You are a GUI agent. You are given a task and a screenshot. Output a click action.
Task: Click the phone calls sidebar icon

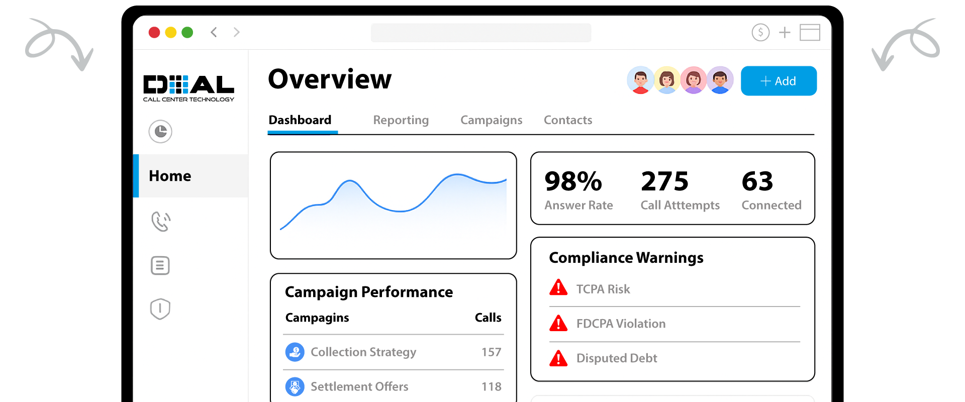tap(160, 221)
